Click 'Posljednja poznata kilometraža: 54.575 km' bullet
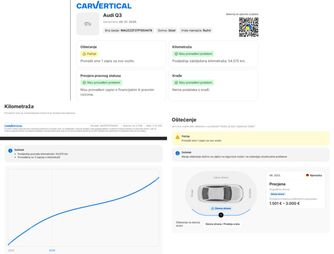 [42, 154]
